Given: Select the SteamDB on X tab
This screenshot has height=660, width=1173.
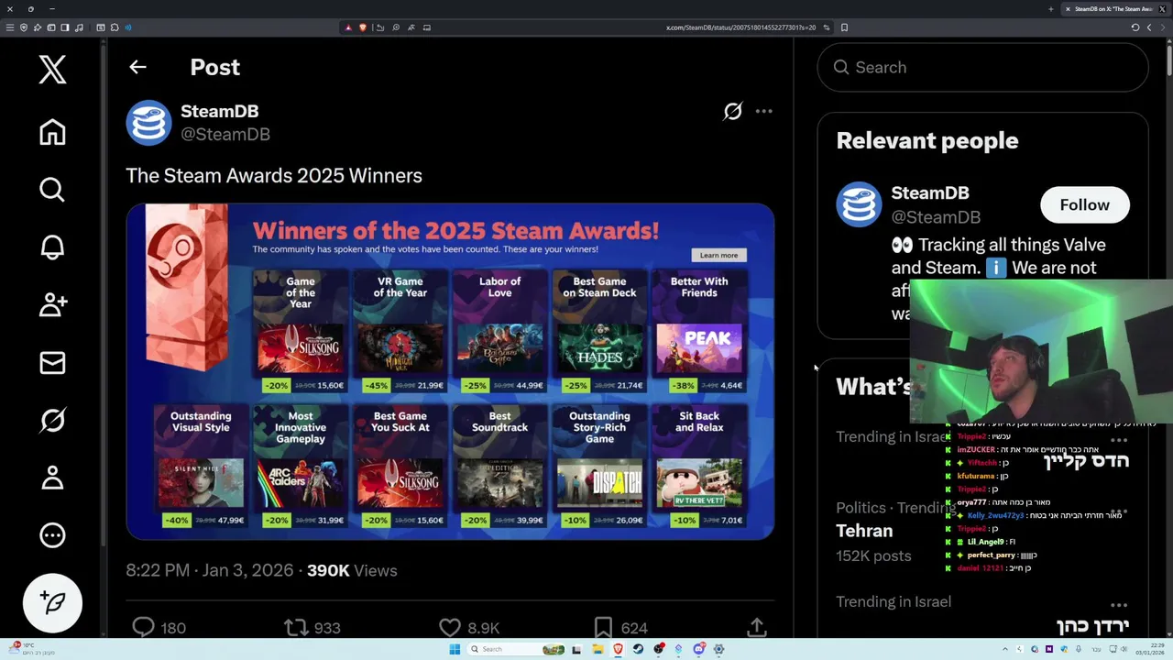Looking at the screenshot, I should [x=1113, y=9].
